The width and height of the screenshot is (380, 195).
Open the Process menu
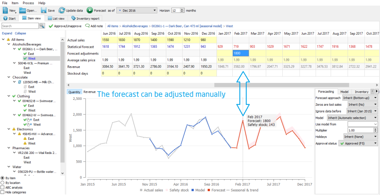tap(28, 3)
